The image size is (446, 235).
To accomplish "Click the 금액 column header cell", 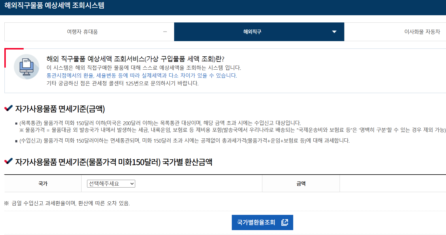I will tap(301, 184).
